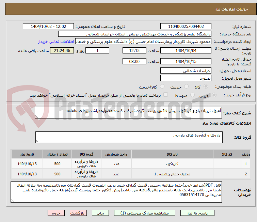Click the remaining days field showing 1
The height and width of the screenshot is (222, 257).
tap(97, 50)
